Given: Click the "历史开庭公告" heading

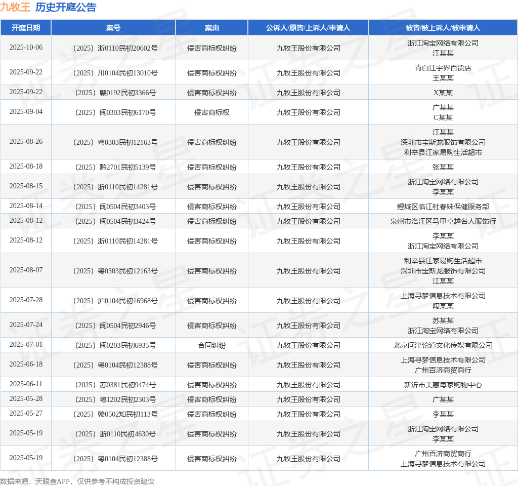Looking at the screenshot, I should click(x=66, y=7).
